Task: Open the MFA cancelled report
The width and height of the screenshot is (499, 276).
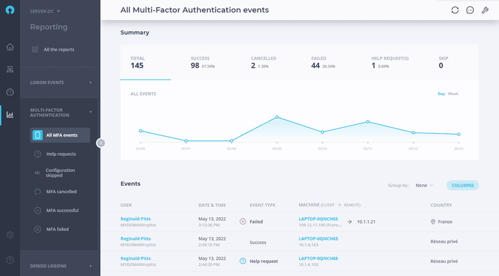Action: coord(60,192)
